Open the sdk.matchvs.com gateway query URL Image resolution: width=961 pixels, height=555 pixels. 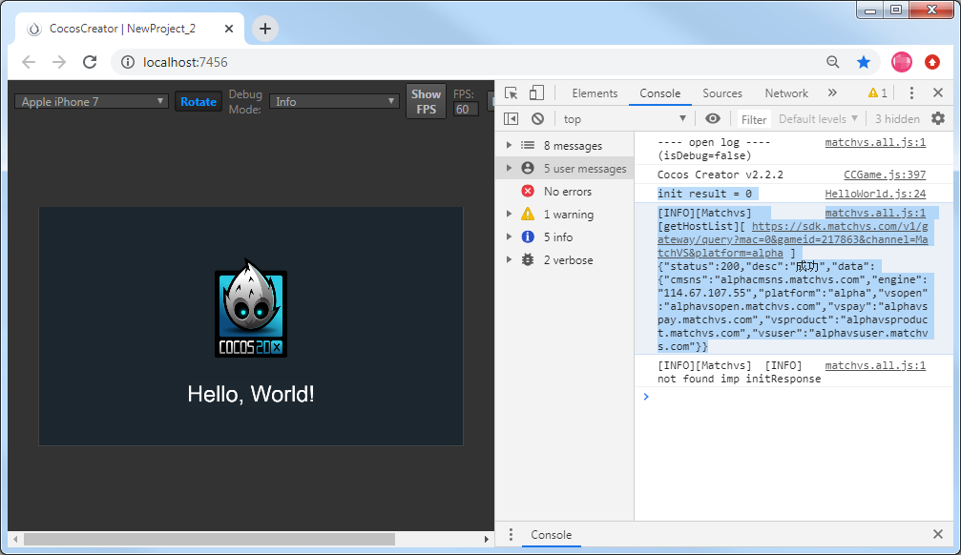point(792,239)
